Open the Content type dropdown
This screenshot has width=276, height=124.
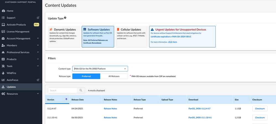tap(100, 69)
